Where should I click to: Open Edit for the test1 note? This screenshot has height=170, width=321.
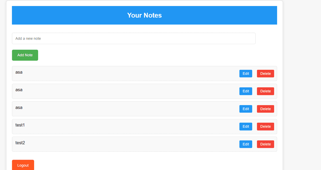click(x=246, y=127)
